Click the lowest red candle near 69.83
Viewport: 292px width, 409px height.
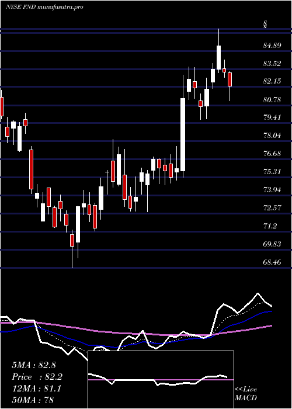(x=72, y=240)
